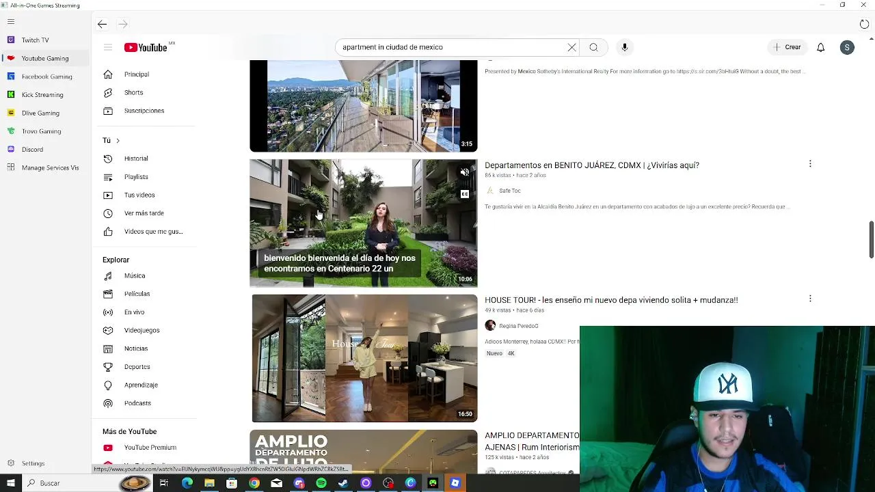The height and width of the screenshot is (492, 875).
Task: Go forward with the forward arrow
Action: (x=123, y=24)
